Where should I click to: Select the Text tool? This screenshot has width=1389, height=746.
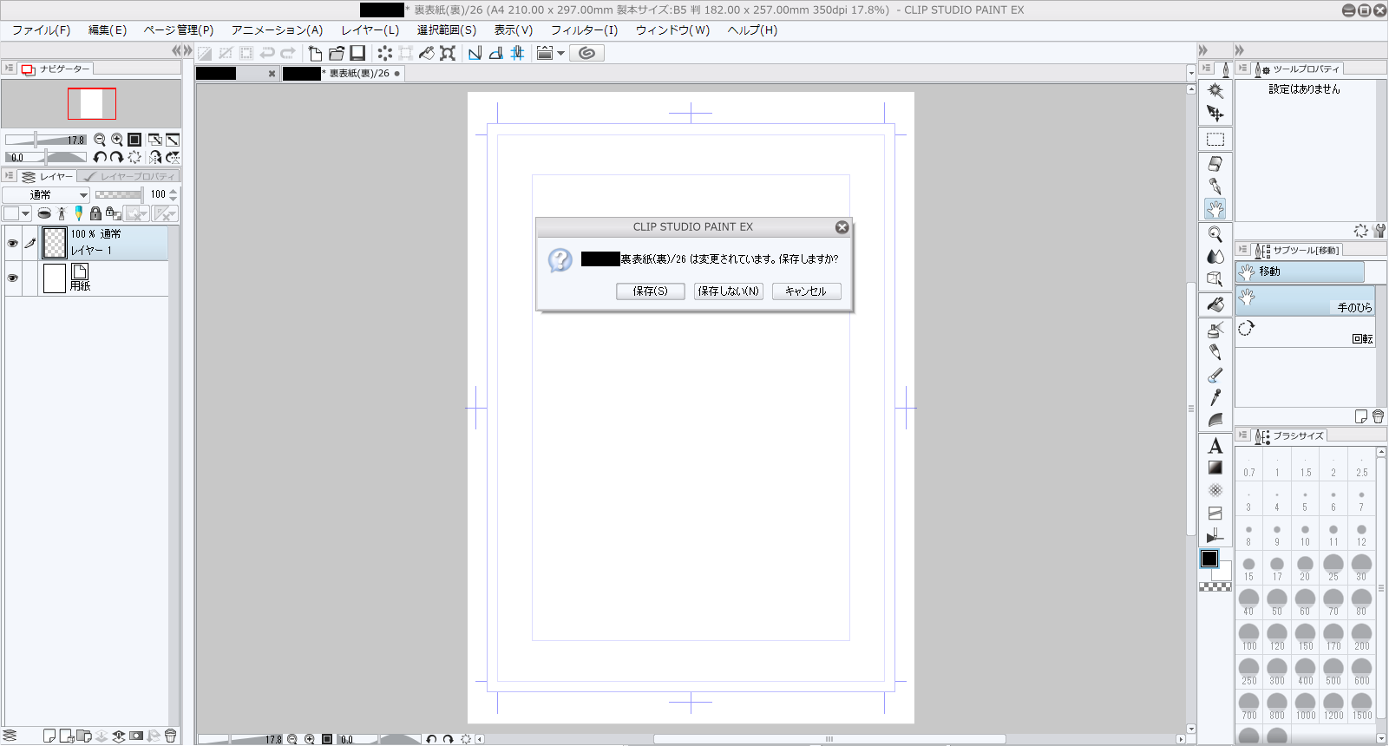pos(1215,446)
